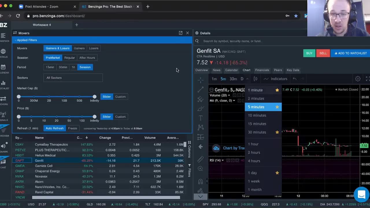Switch Market Cap to Custom input
The image size is (370, 208).
[120, 96]
